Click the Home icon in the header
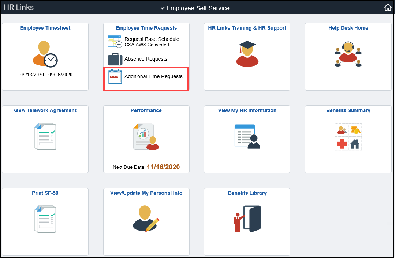The image size is (395, 258). click(388, 7)
